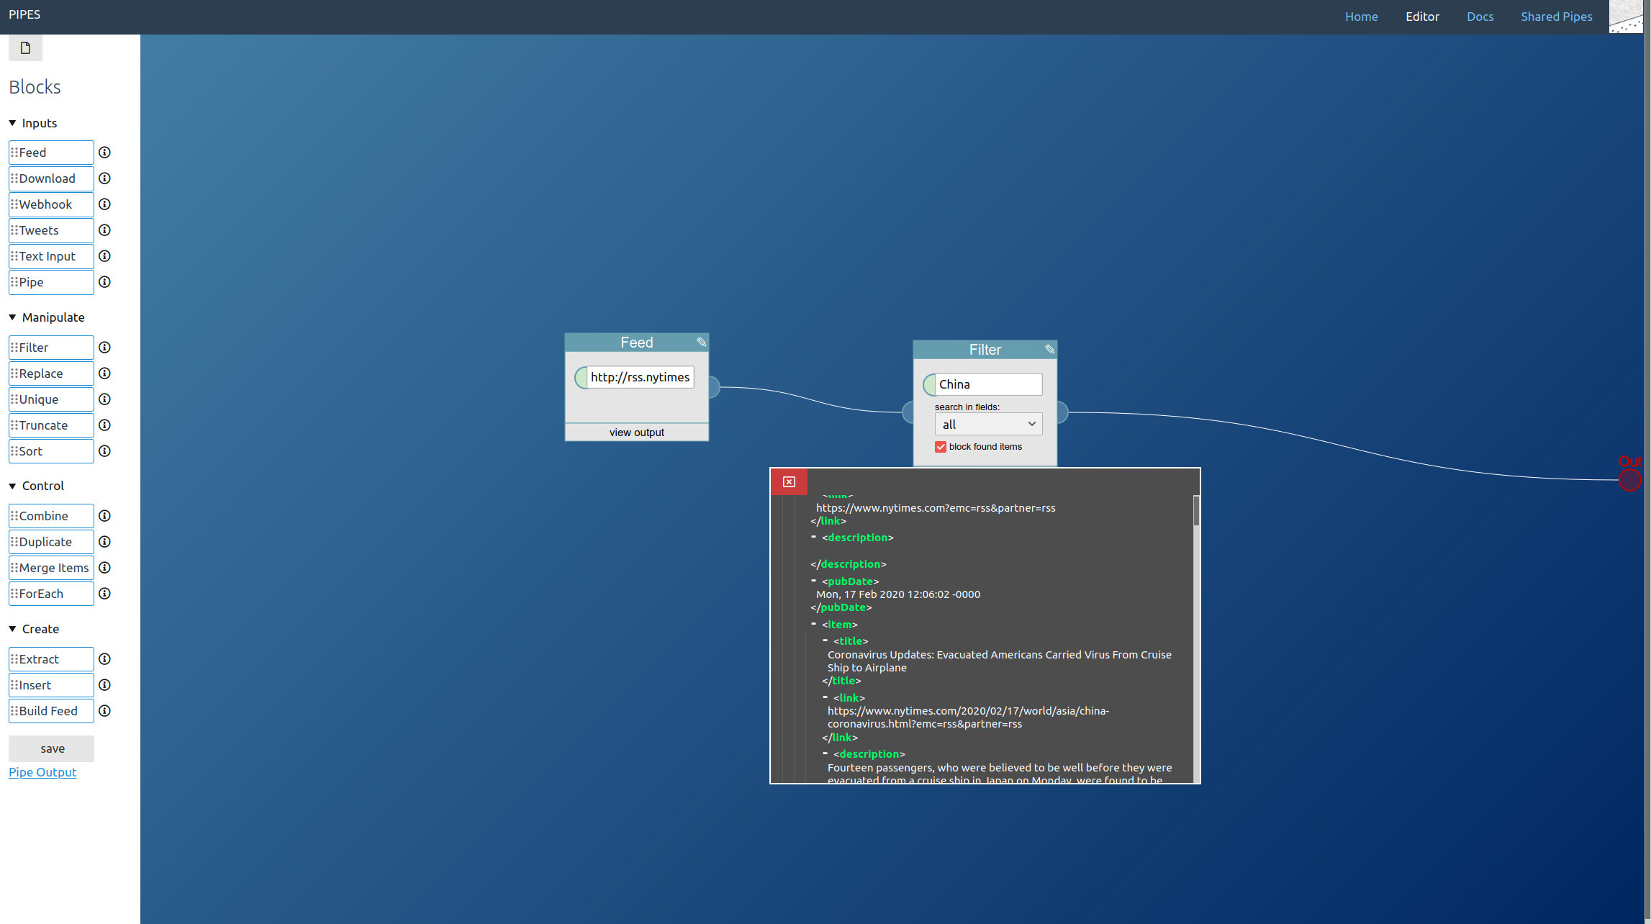The width and height of the screenshot is (1651, 924).
Task: Go to the Home page
Action: click(x=1361, y=17)
